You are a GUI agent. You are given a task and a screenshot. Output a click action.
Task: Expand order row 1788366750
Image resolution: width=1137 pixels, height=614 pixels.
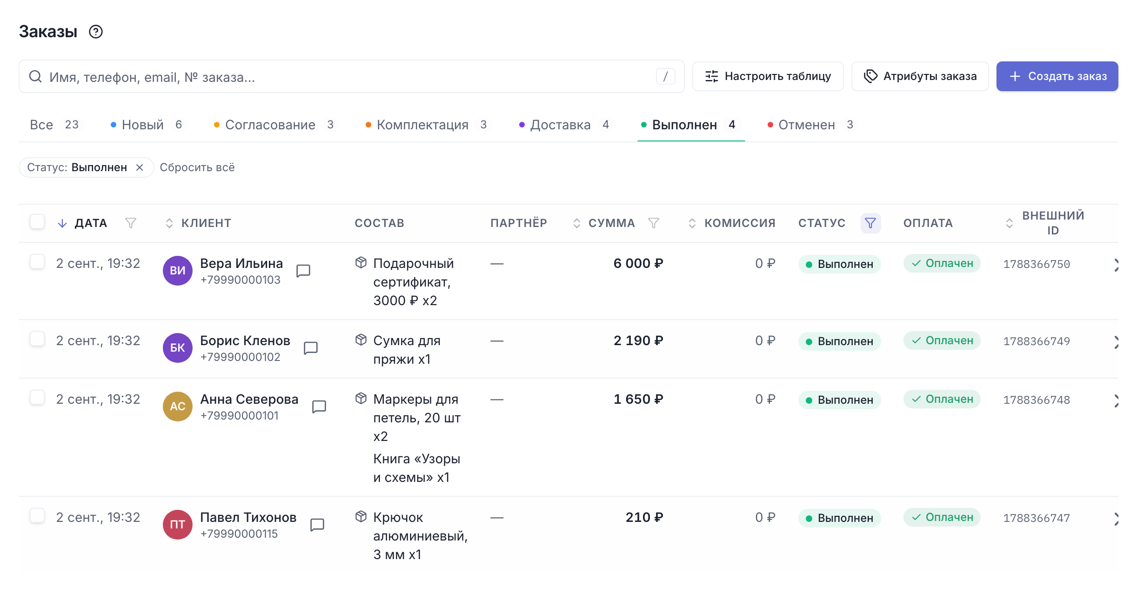click(x=1116, y=265)
